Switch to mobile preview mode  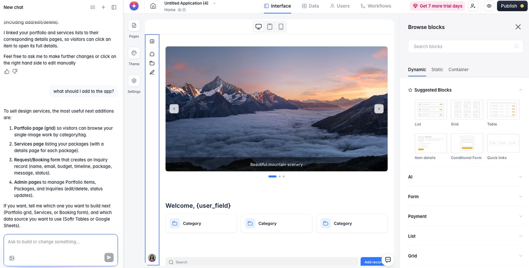(281, 27)
